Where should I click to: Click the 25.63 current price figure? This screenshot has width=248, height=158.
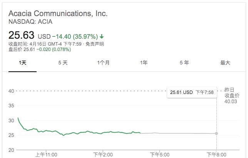coord(21,35)
